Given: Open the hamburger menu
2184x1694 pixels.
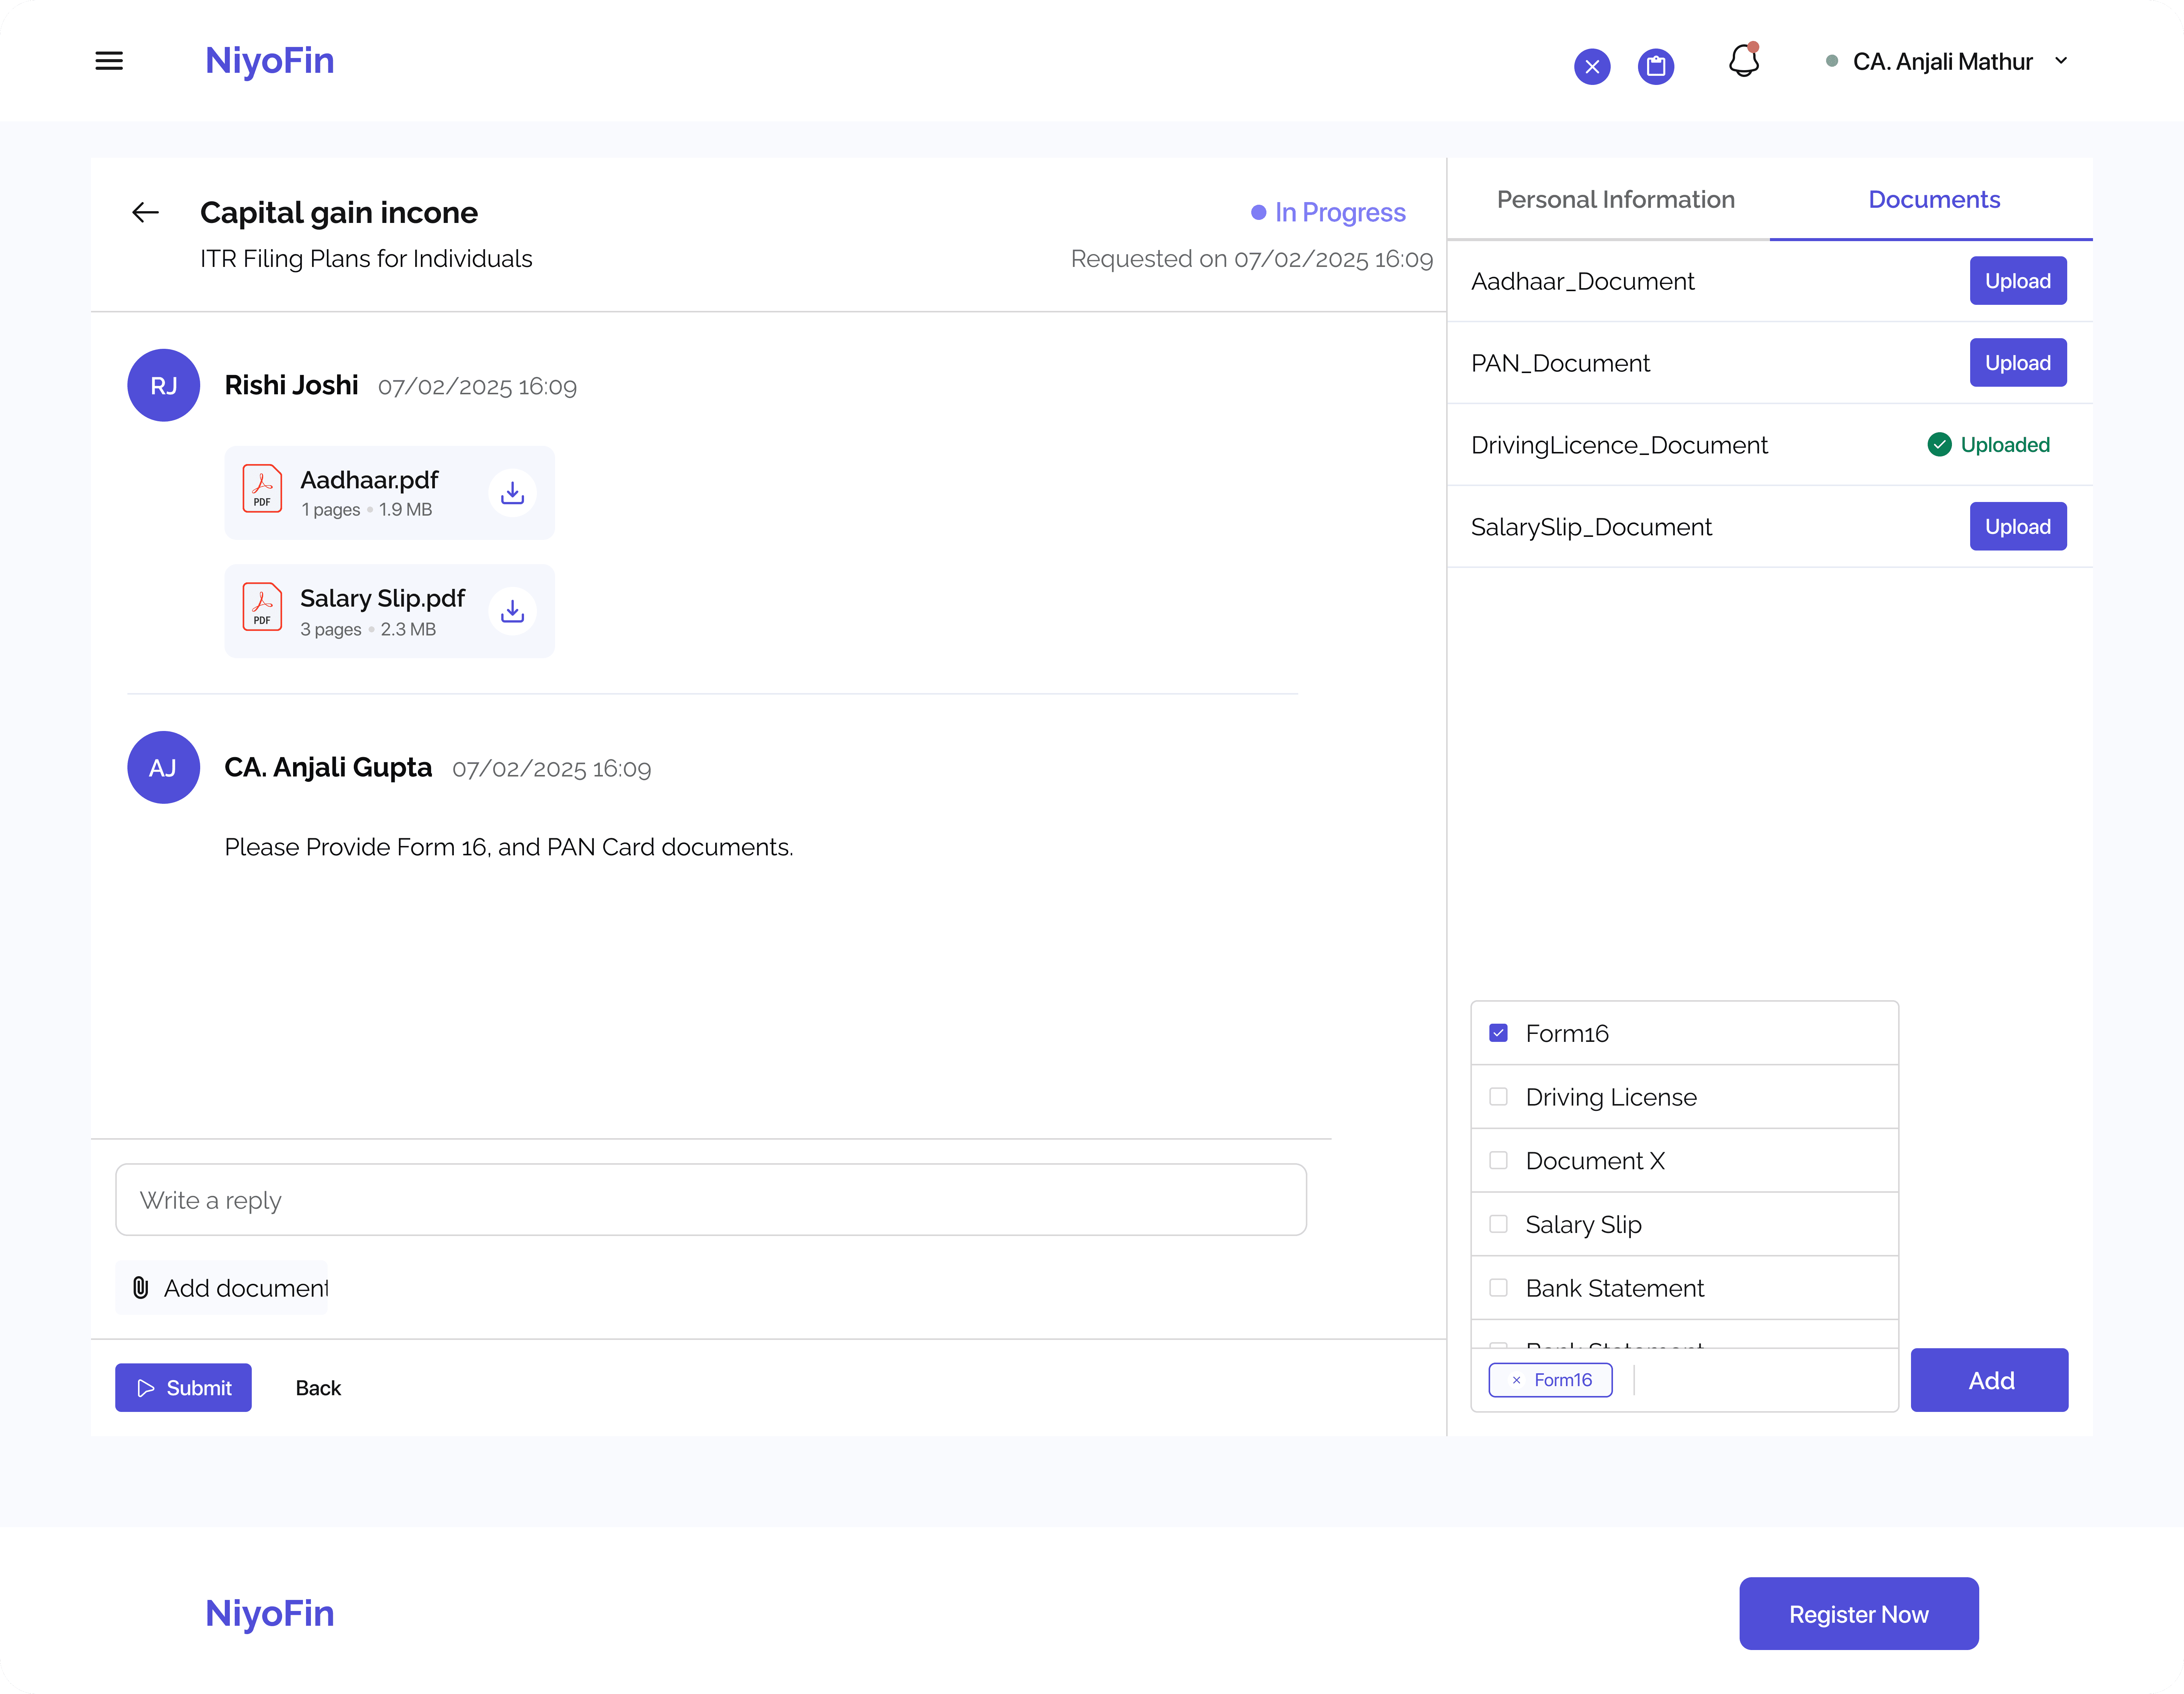Looking at the screenshot, I should 109,61.
